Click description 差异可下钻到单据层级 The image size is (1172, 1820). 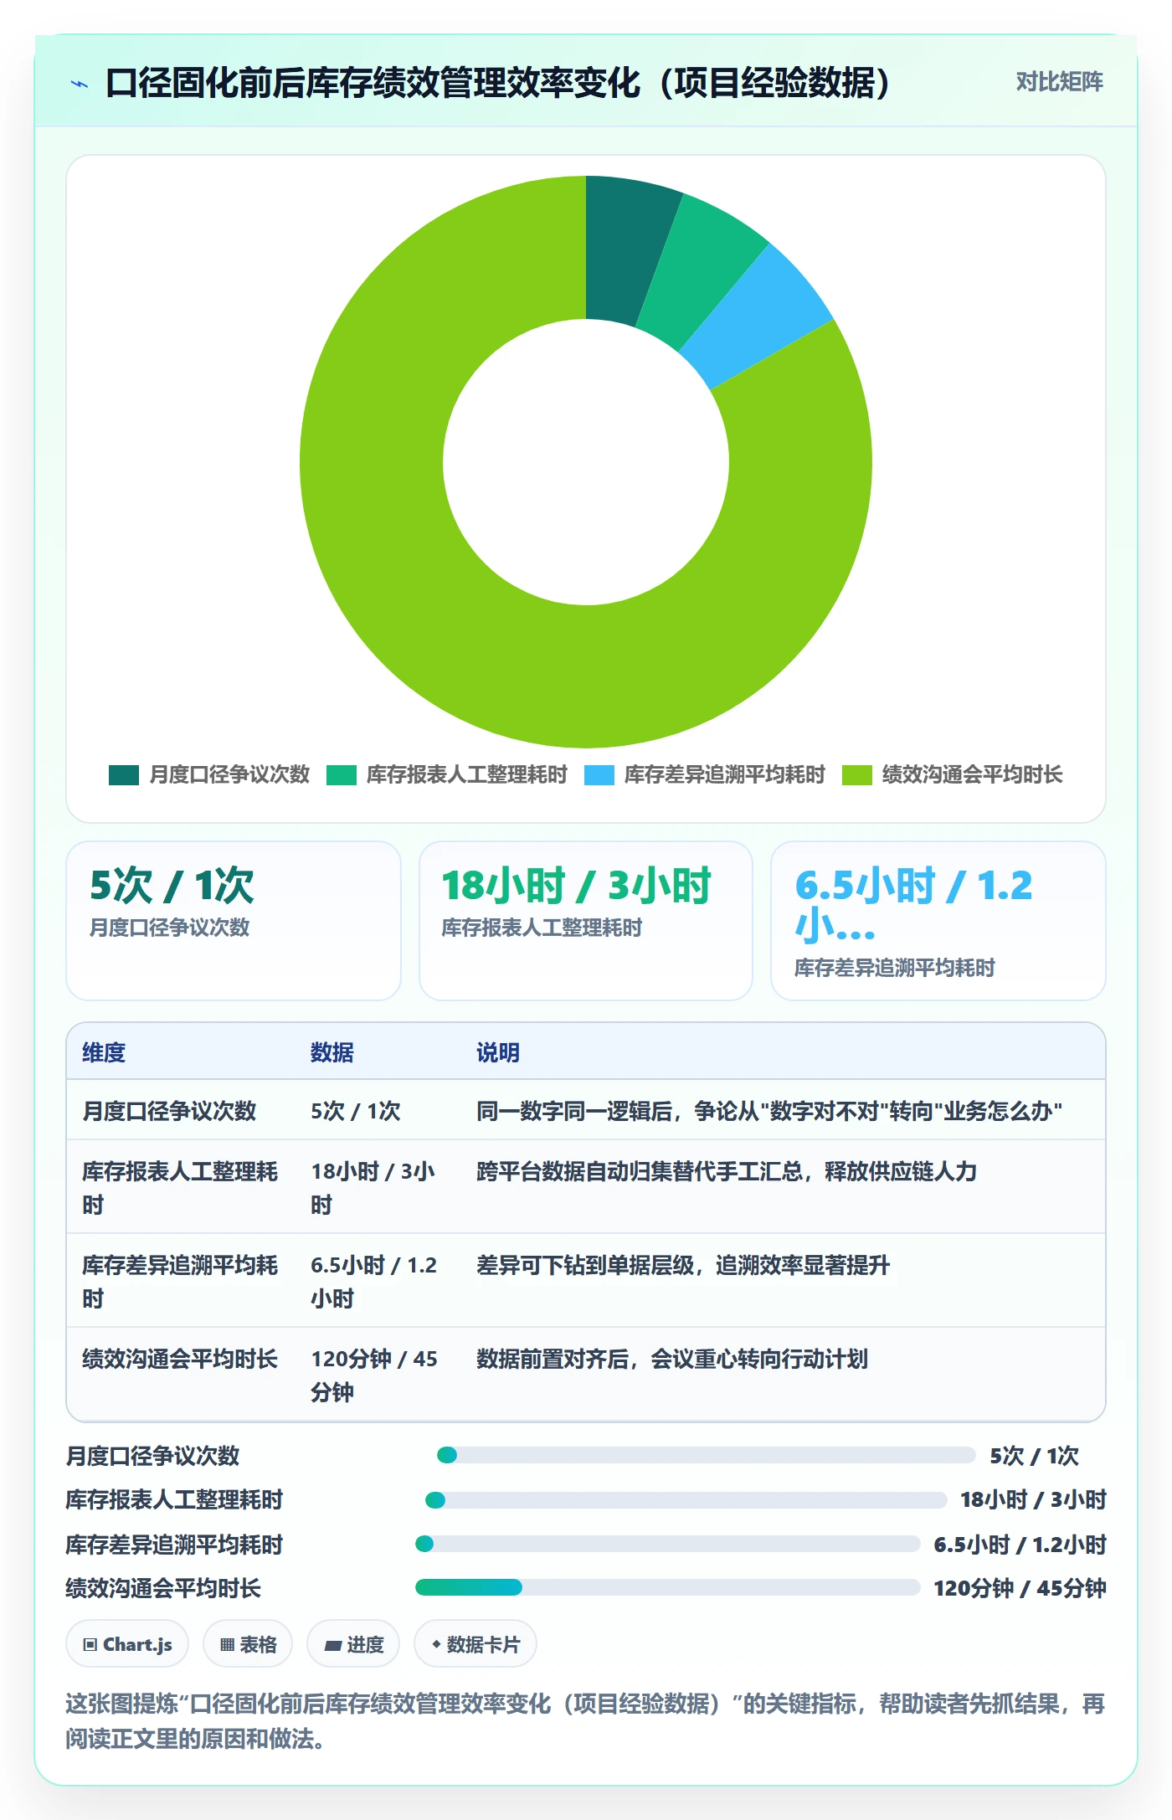click(x=585, y=1265)
